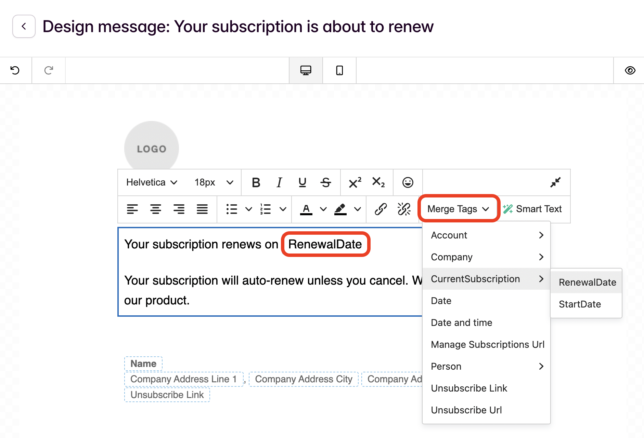This screenshot has height=438, width=644.
Task: Apply the highlight background color
Action: (340, 209)
